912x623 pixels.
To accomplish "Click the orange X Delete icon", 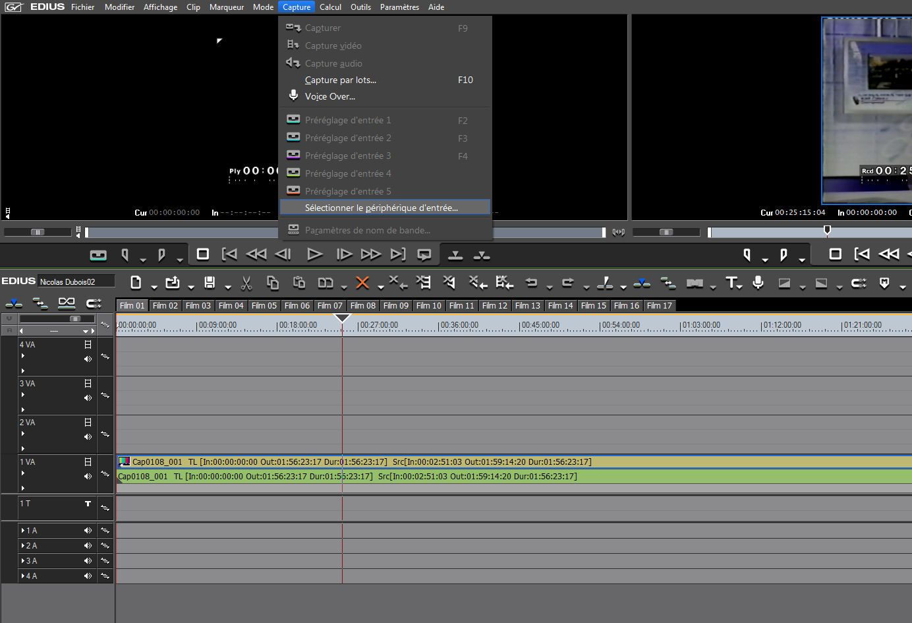I will pos(362,283).
